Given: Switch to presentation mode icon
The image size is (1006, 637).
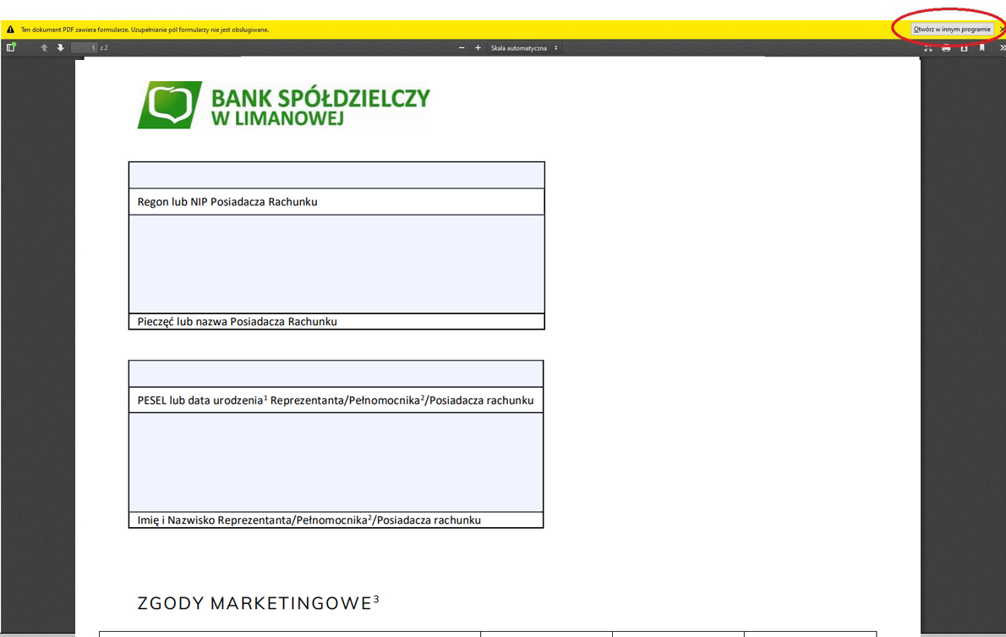Looking at the screenshot, I should [927, 48].
